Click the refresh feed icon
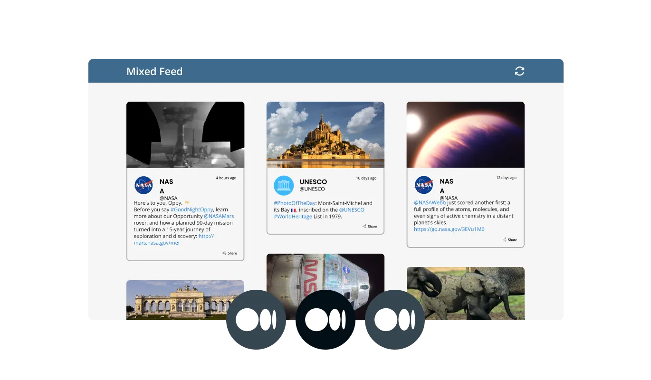651x380 pixels. pos(519,71)
